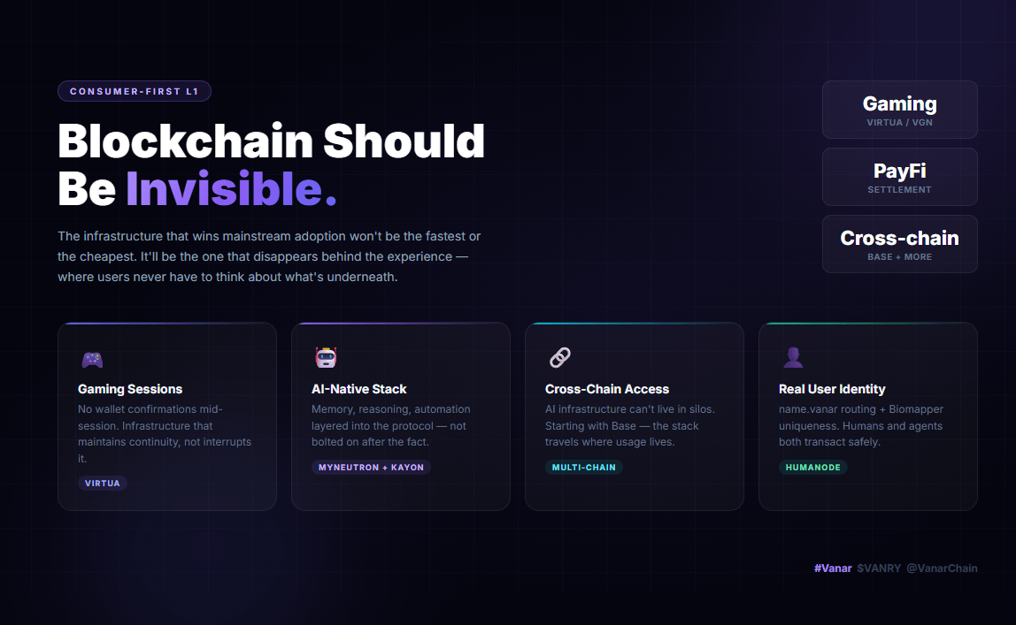Click the MULTI-CHAIN tag
Image resolution: width=1016 pixels, height=625 pixels.
pos(584,467)
